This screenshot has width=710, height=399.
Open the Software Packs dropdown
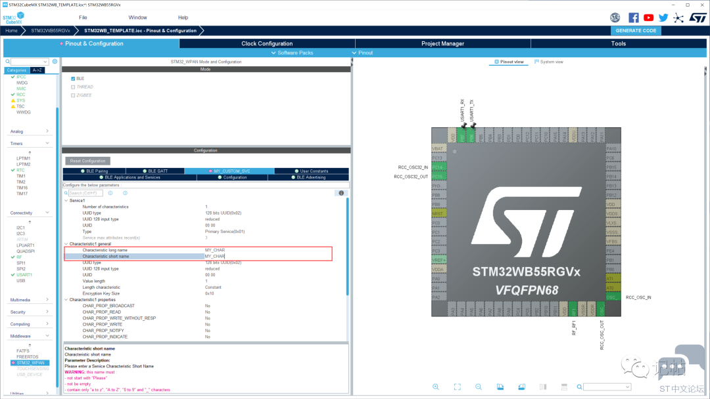coord(292,53)
